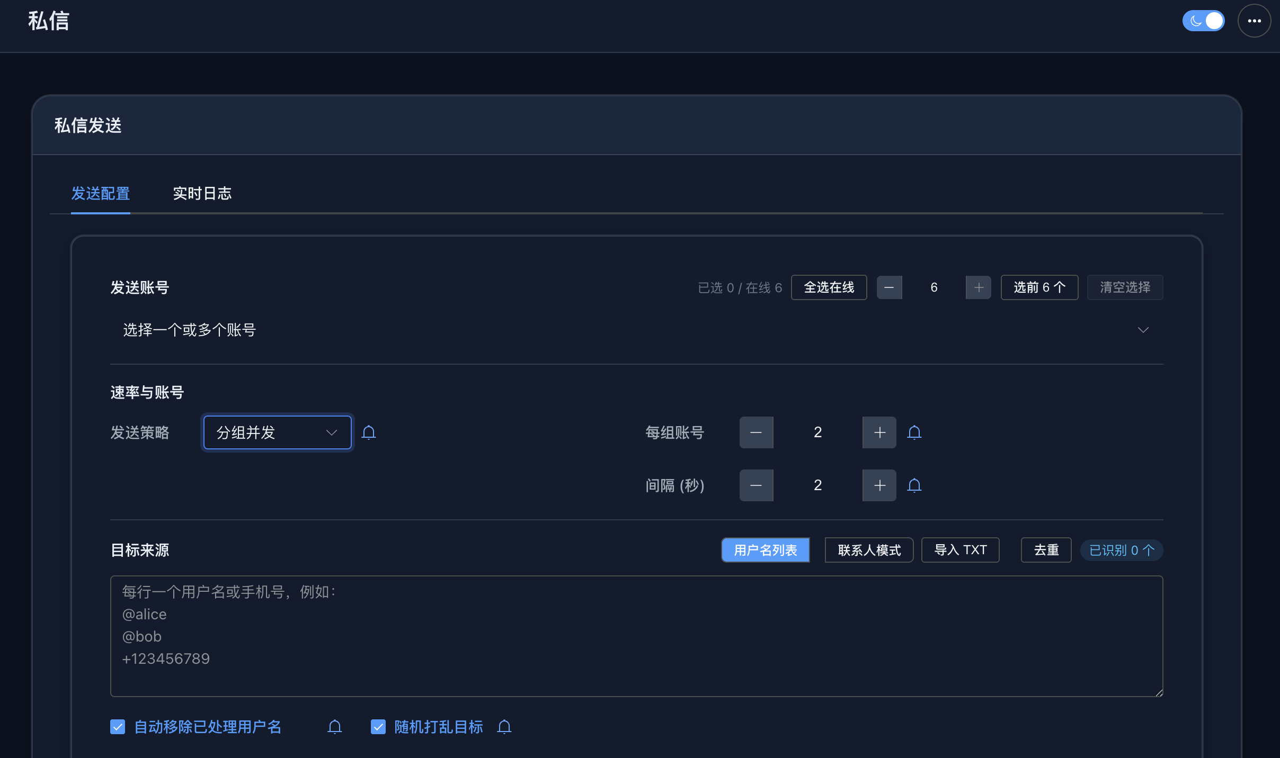Select the 发送配置 tab
This screenshot has width=1280, height=758.
coord(101,193)
